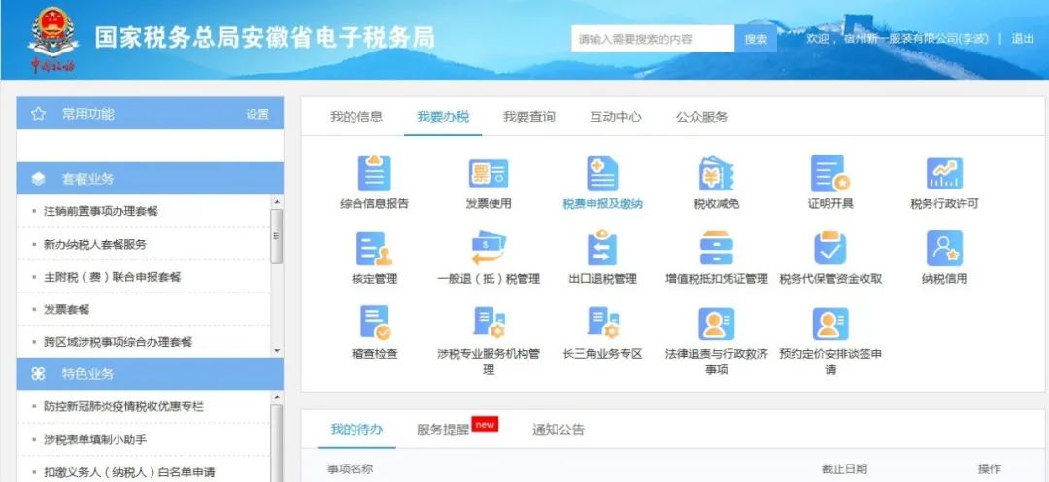Click the 事项名称 column header

tap(350, 469)
